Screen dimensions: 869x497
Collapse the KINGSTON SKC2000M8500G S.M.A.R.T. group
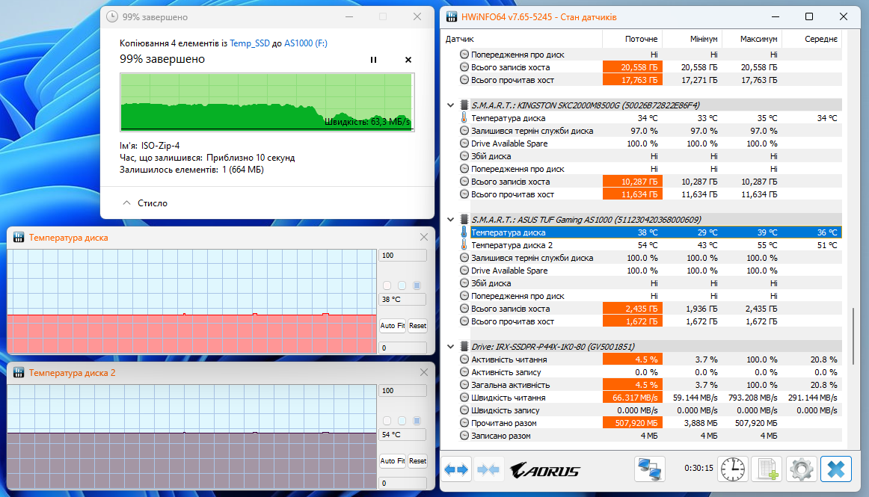pos(450,105)
